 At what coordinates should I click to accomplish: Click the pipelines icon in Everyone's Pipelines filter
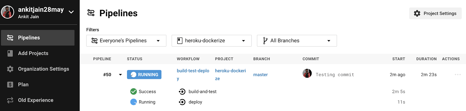tap(94, 41)
